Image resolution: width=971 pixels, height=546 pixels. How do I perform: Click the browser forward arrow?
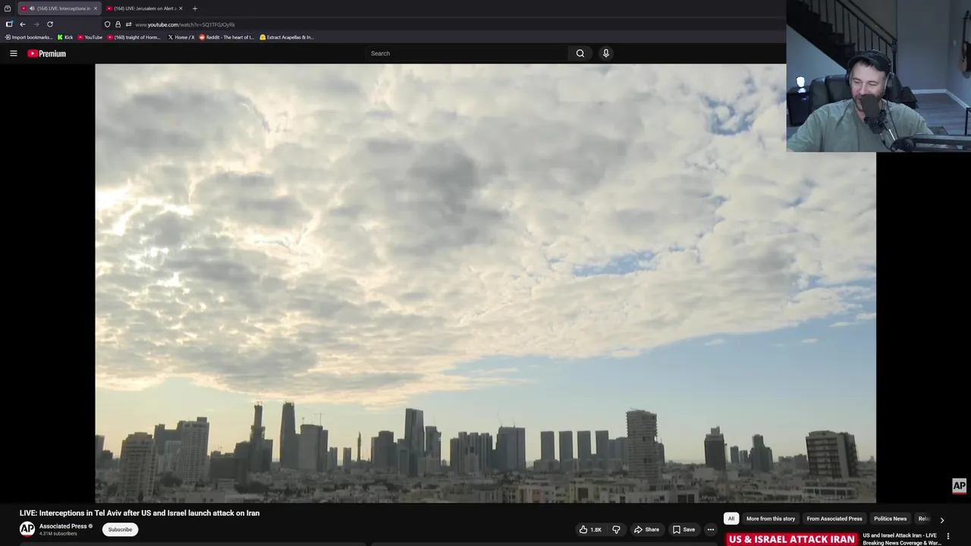tap(36, 24)
